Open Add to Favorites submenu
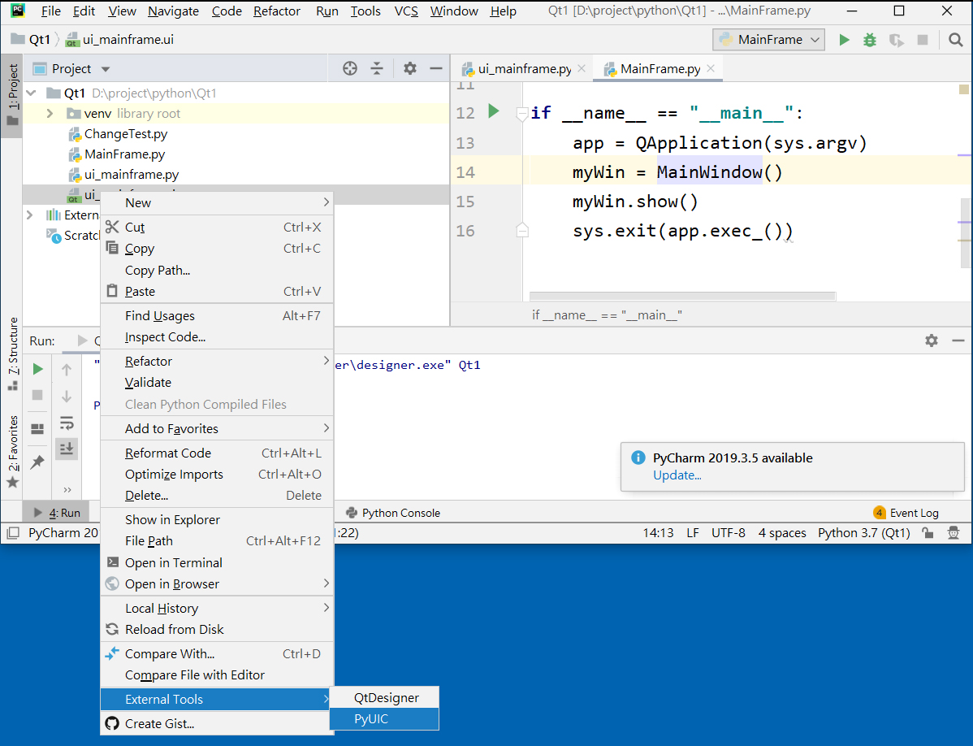The image size is (973, 746). point(217,429)
